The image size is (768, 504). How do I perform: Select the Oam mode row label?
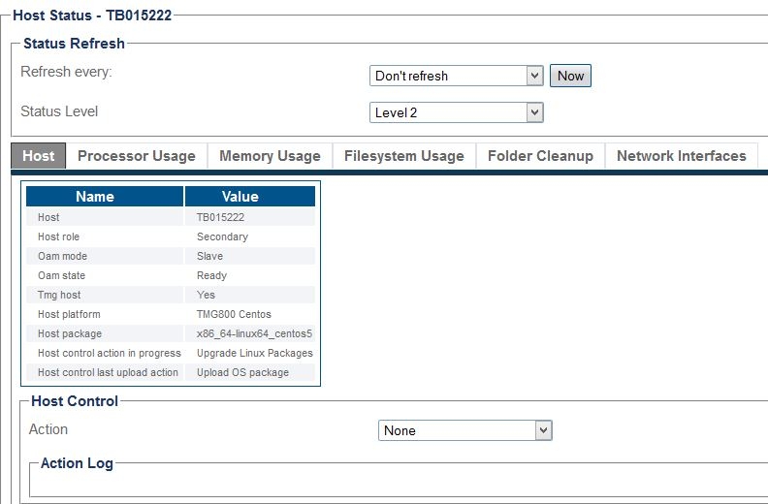click(x=62, y=257)
